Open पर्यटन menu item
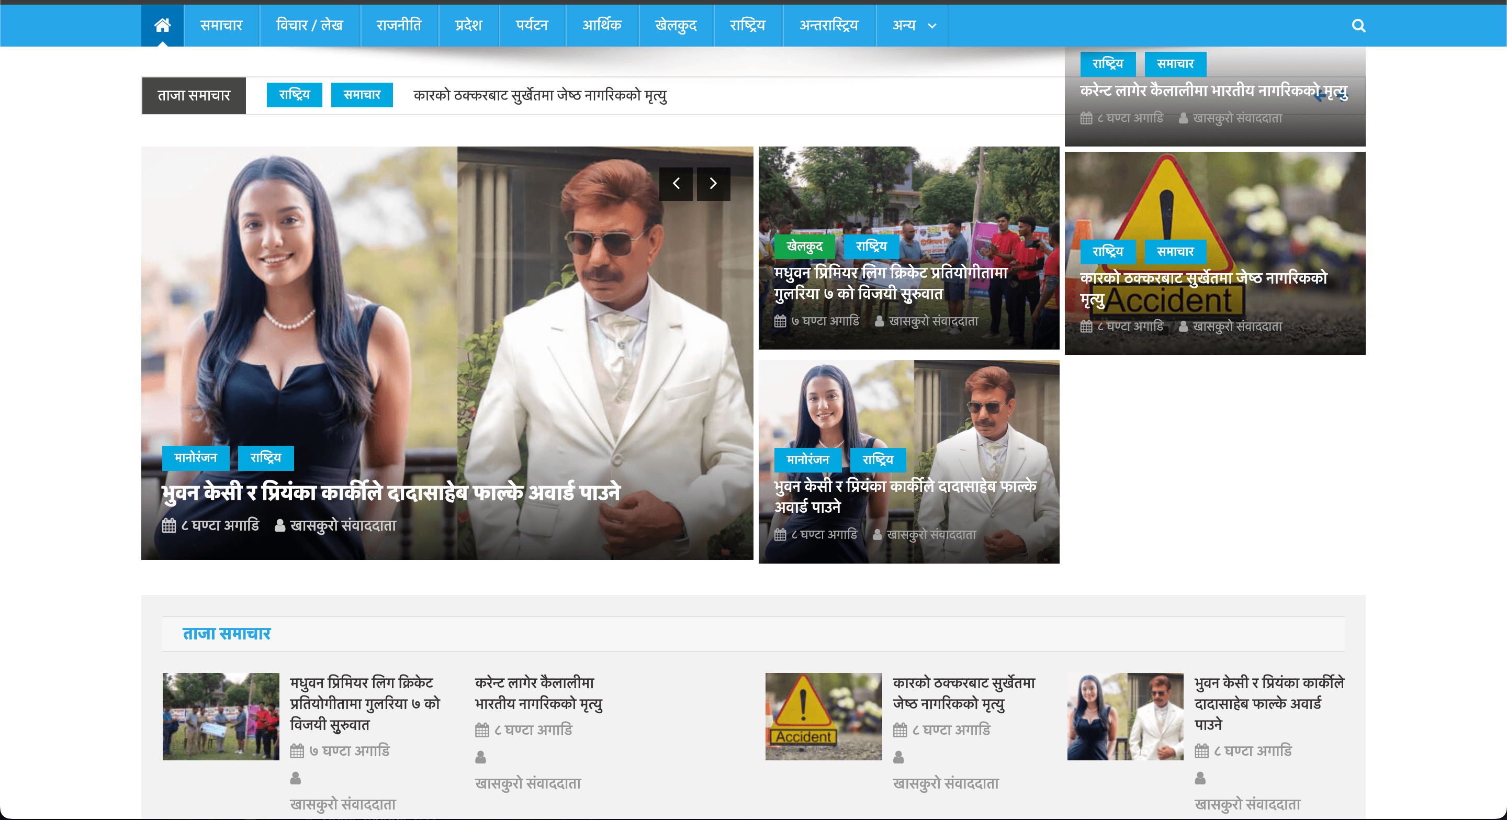Viewport: 1507px width, 820px height. pyautogui.click(x=532, y=26)
